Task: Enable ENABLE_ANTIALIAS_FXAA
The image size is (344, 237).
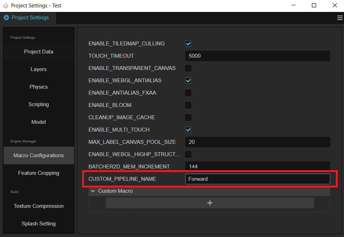Action: click(x=188, y=92)
